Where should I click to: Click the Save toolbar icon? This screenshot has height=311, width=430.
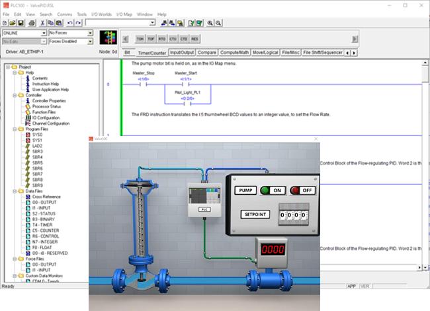(21, 22)
